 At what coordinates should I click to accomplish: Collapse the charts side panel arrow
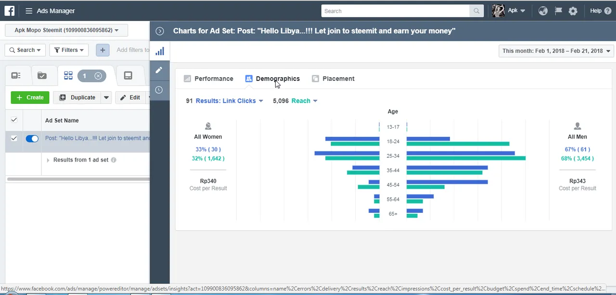(160, 31)
